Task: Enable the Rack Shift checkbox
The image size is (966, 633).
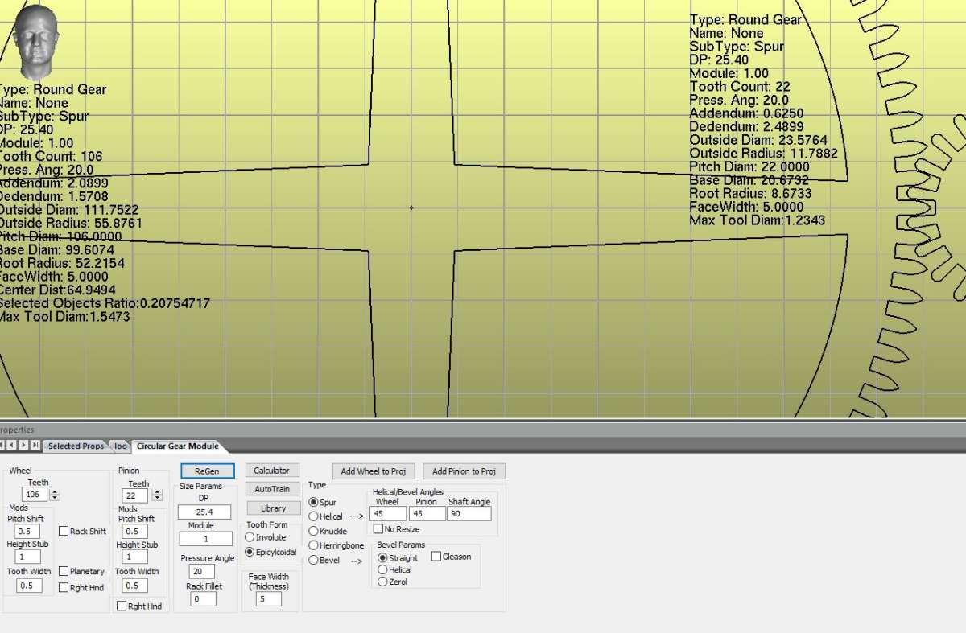Action: [64, 531]
